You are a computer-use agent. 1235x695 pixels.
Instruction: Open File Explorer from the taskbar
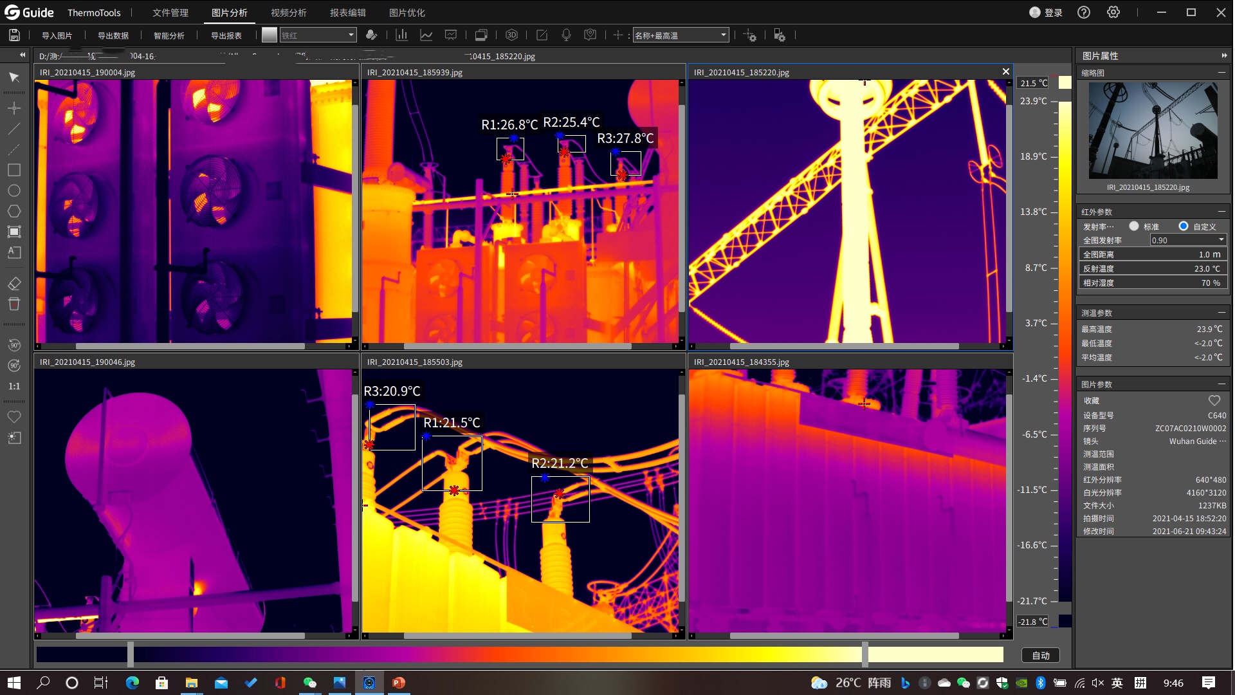pos(191,683)
